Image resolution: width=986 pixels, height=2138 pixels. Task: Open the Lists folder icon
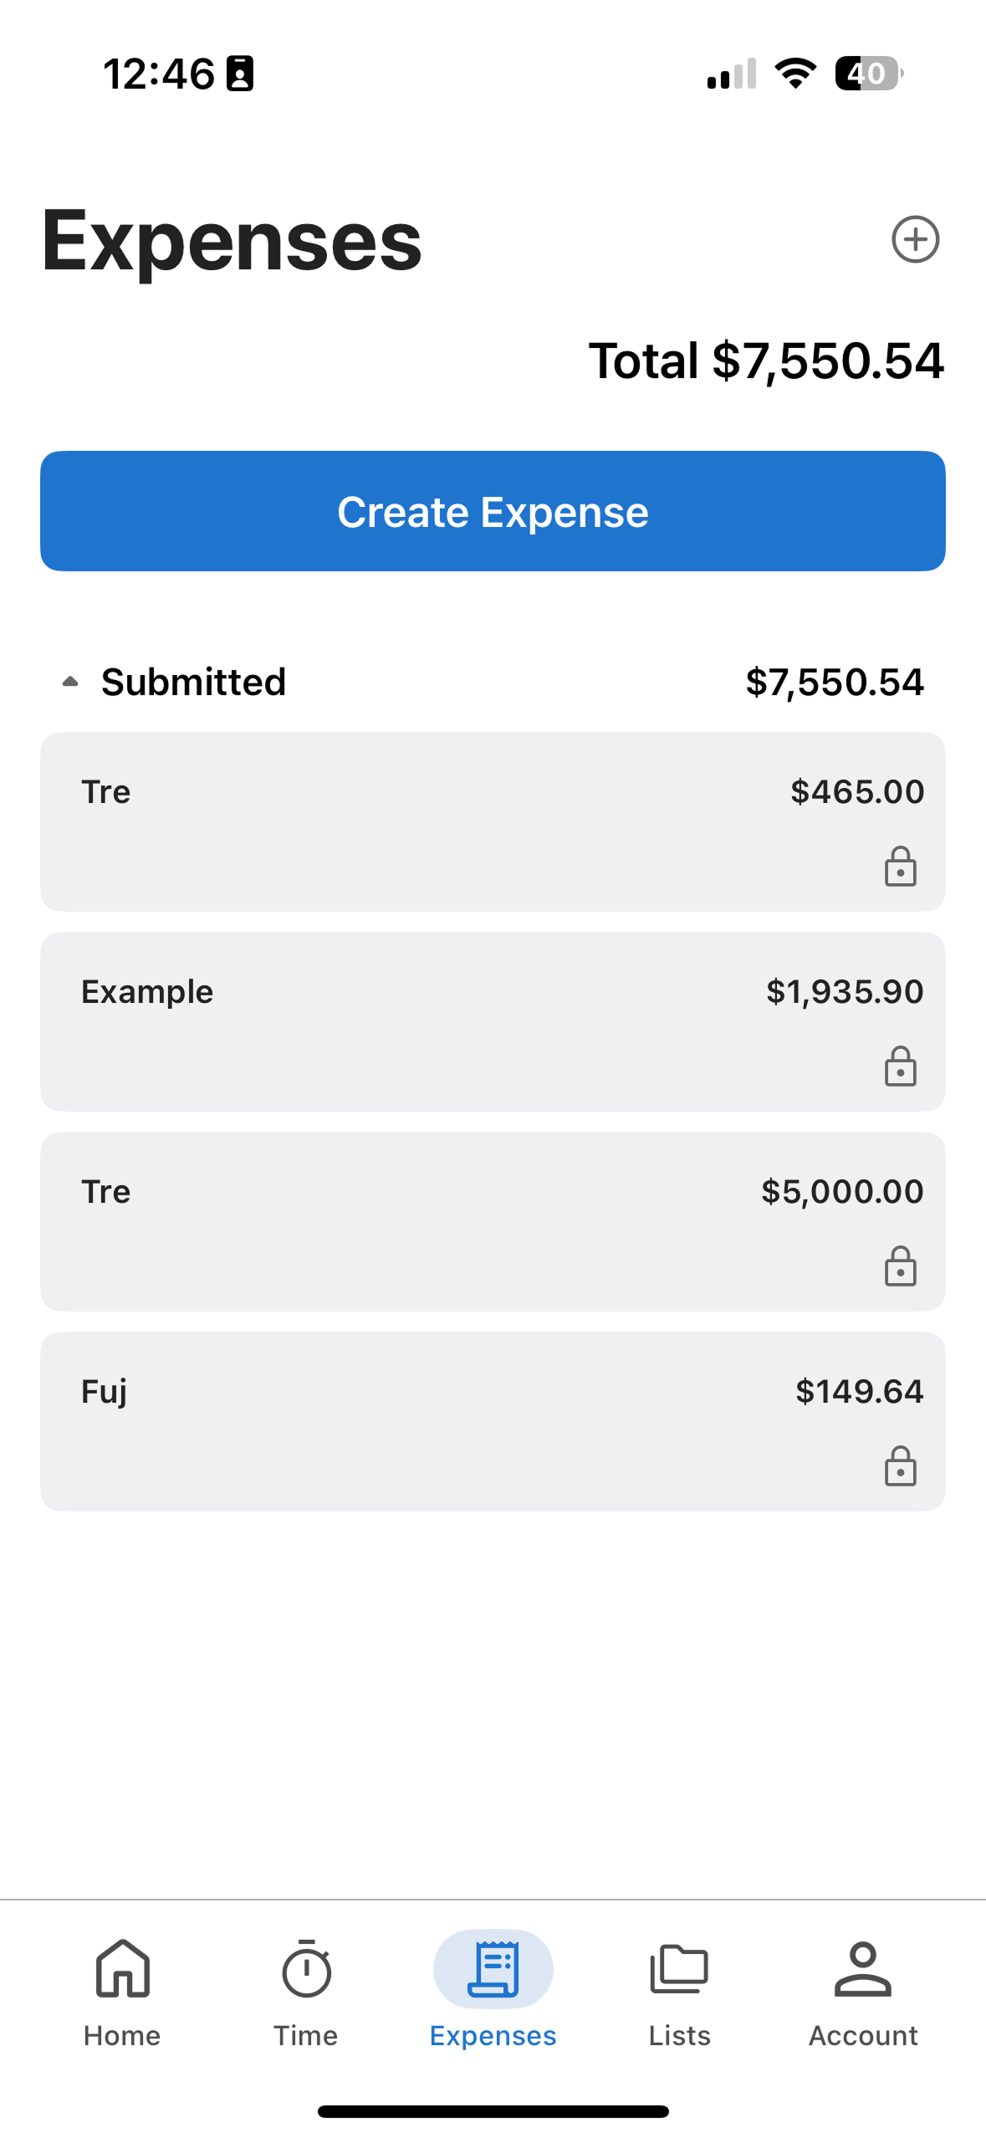point(679,1968)
